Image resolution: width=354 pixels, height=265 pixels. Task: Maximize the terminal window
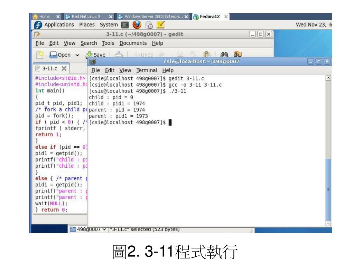pos(319,61)
